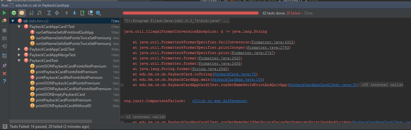This screenshot has height=130, width=411.
Task: Toggle the Show Passed tests filter
Action: [14, 13]
